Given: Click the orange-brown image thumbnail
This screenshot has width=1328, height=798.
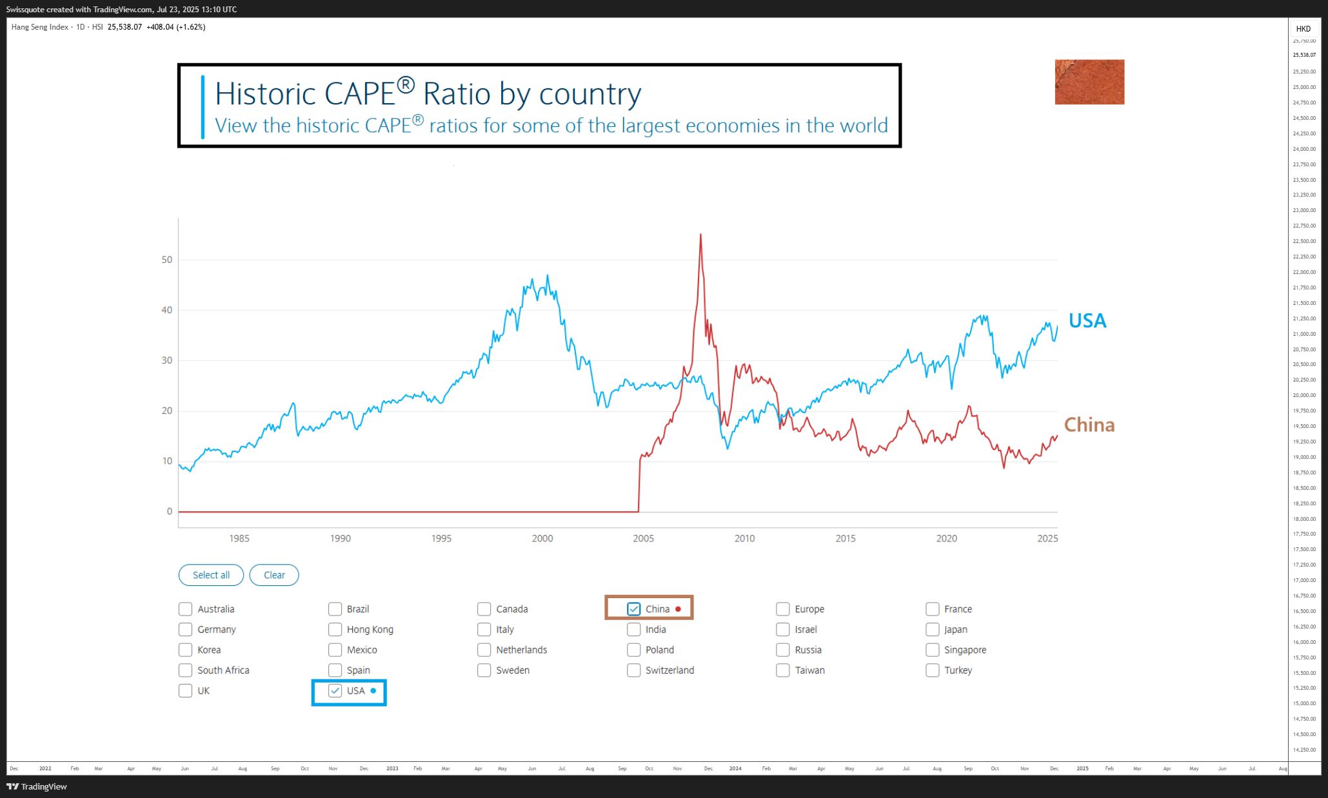Looking at the screenshot, I should (x=1089, y=82).
